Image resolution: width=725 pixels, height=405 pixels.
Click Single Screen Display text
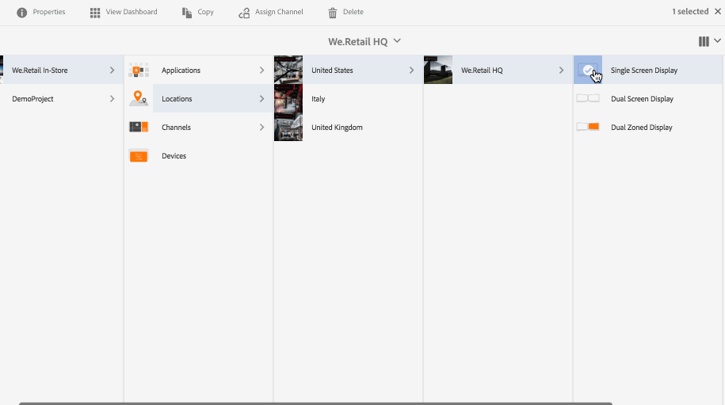coord(644,71)
